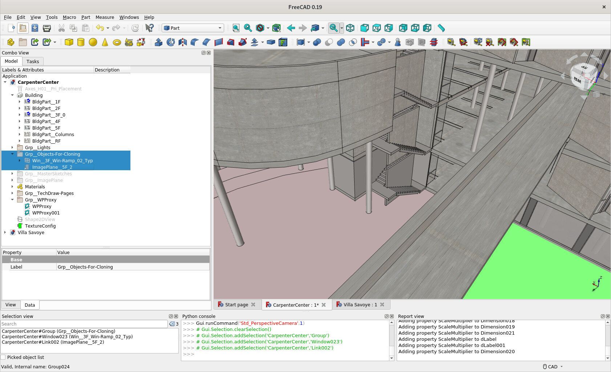Close the CarpenterCenter document tab
Viewport: 611px width, 372px height.
(324, 305)
